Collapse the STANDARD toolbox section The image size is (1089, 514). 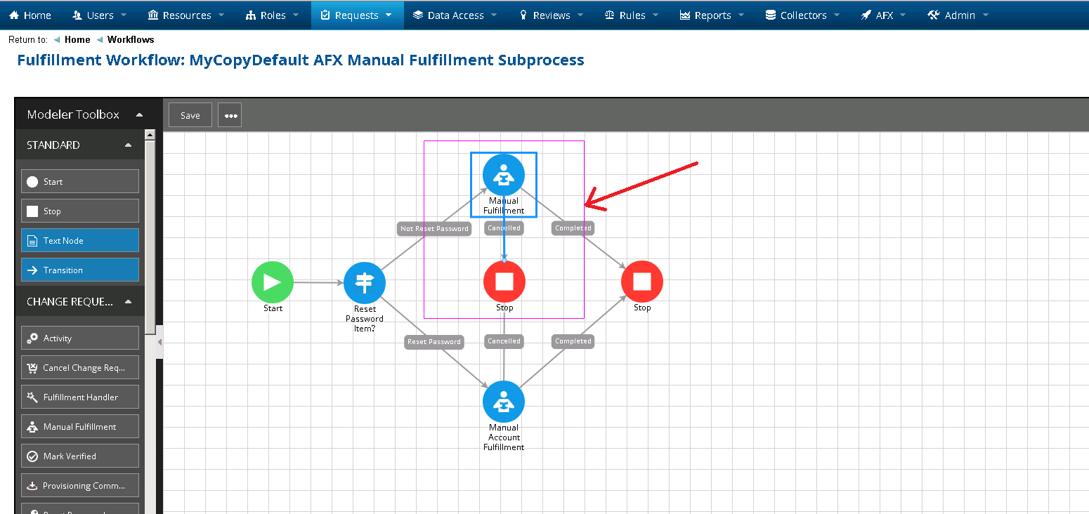(128, 145)
